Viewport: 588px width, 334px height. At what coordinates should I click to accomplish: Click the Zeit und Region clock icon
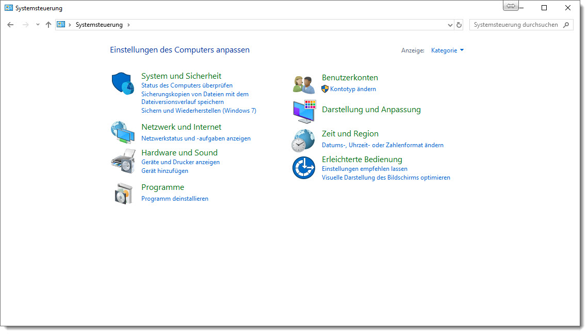tap(303, 139)
